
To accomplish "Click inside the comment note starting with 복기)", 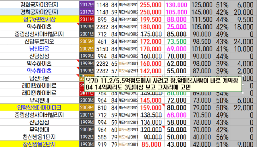I will pos(163,84).
